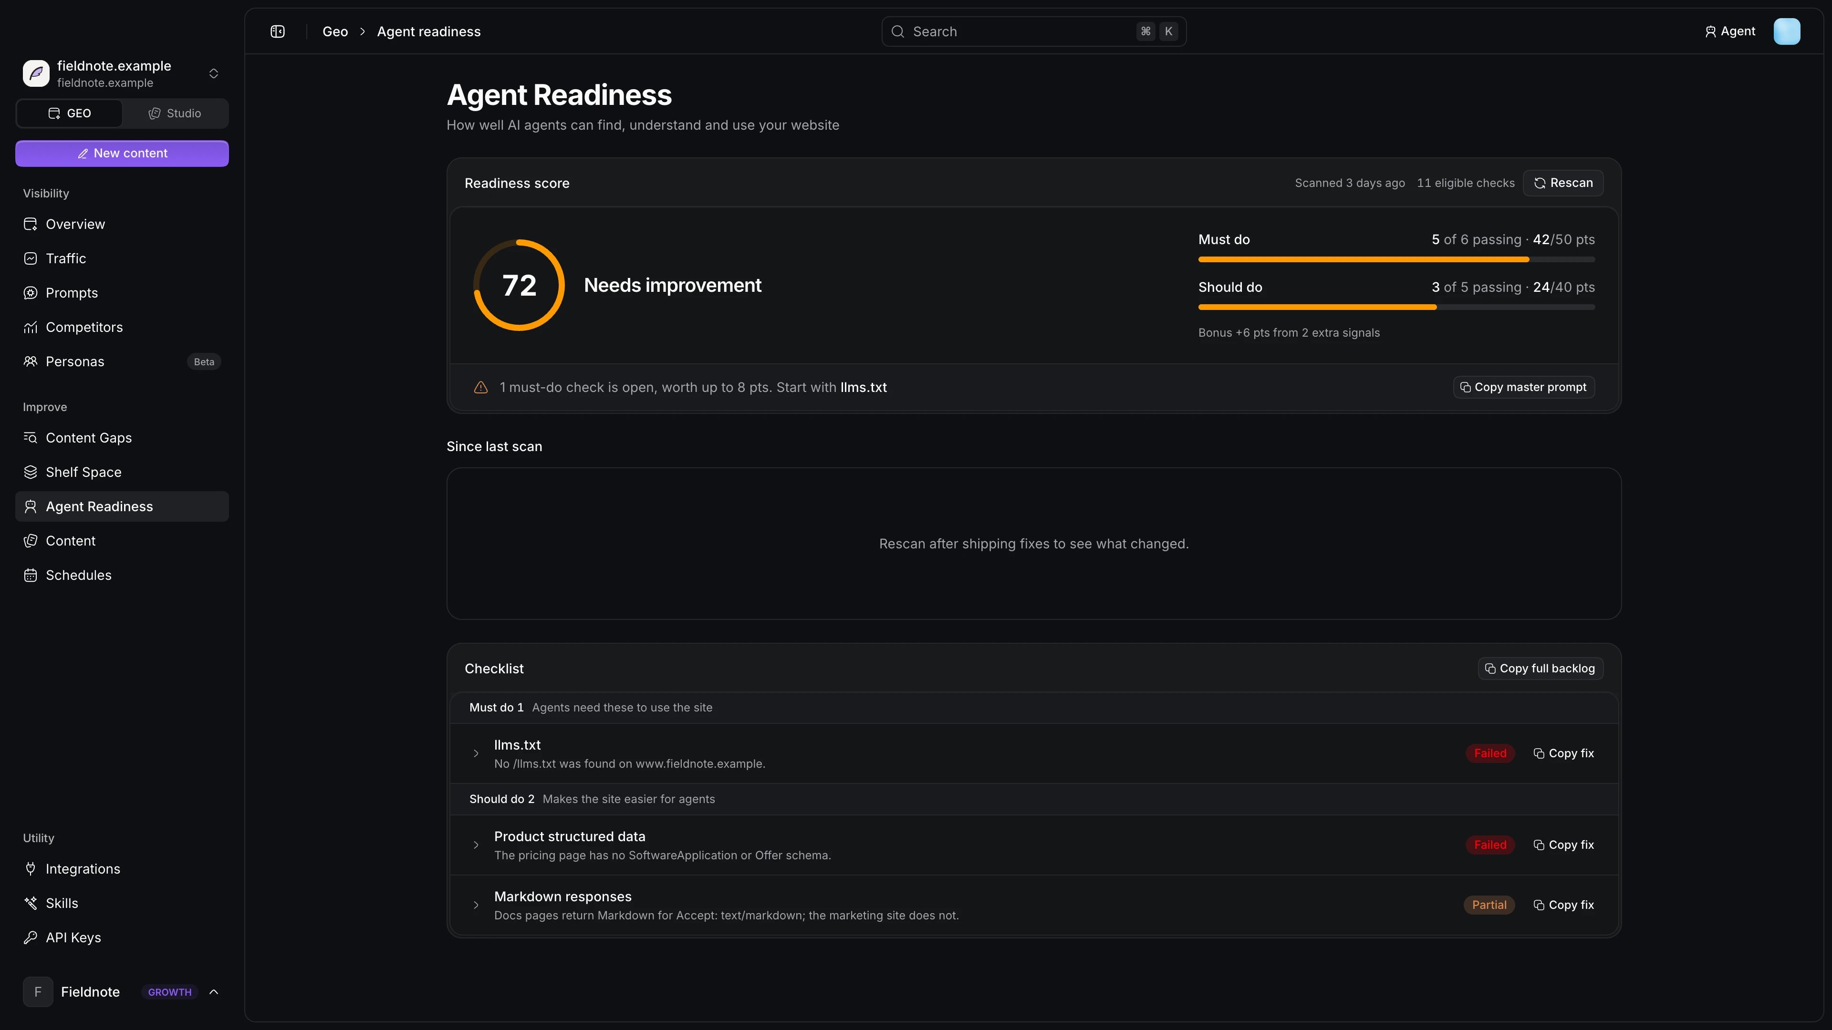Open Schedules calendar item
1832x1030 pixels.
pos(122,575)
